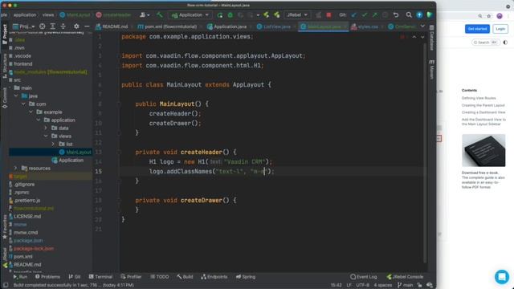The image size is (514, 289).
Task: Open Project panel settings gear
Action: (76, 26)
